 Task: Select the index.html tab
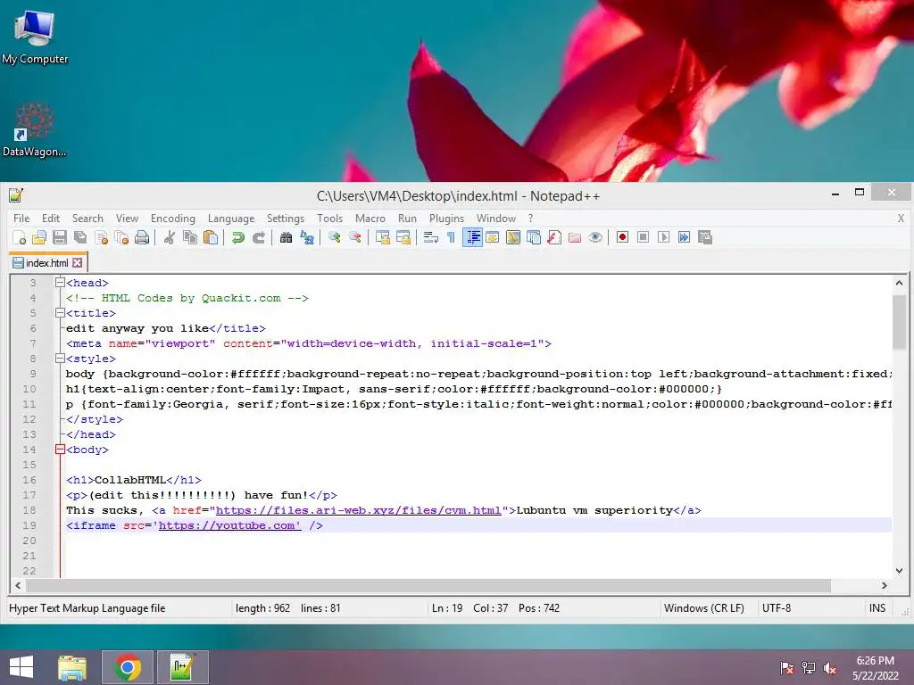[x=46, y=263]
